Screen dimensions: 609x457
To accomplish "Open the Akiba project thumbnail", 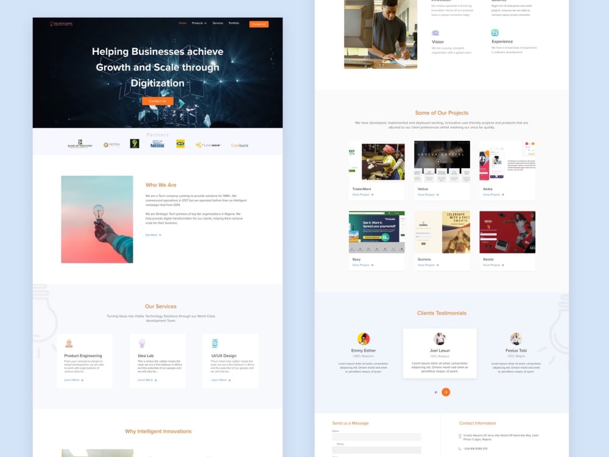I will tap(507, 161).
